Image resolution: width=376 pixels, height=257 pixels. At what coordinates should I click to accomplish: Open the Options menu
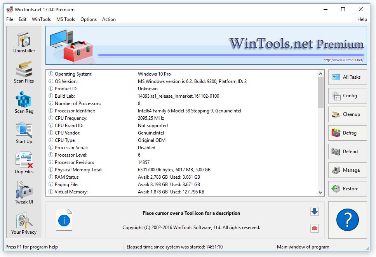tap(89, 19)
